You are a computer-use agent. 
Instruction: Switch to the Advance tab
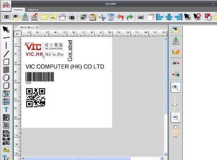33,10
